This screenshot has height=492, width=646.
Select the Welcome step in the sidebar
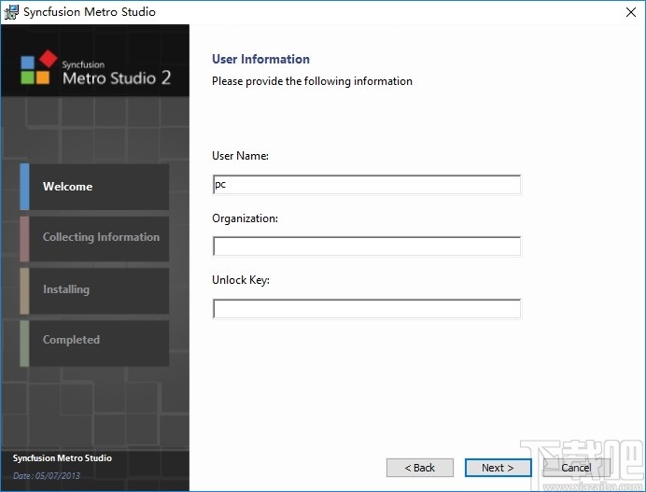[94, 187]
